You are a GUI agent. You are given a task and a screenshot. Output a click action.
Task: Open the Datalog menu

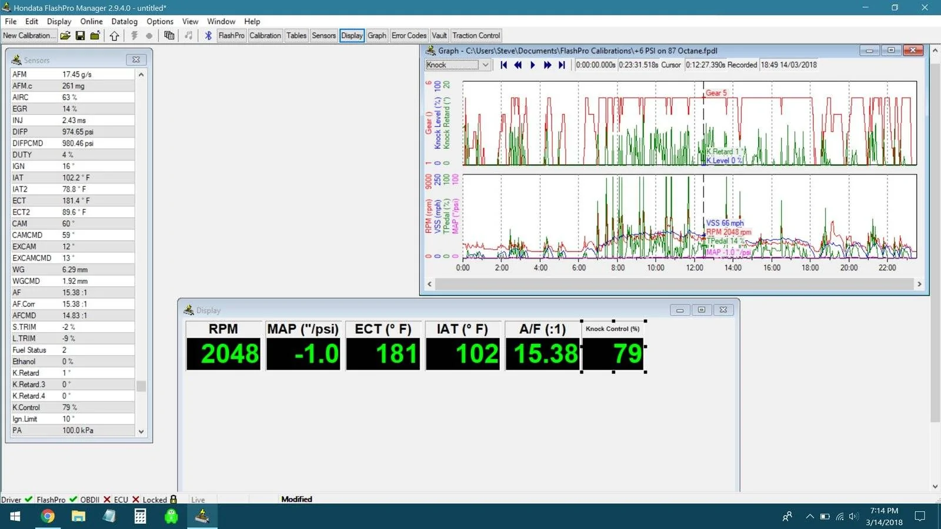pos(124,21)
